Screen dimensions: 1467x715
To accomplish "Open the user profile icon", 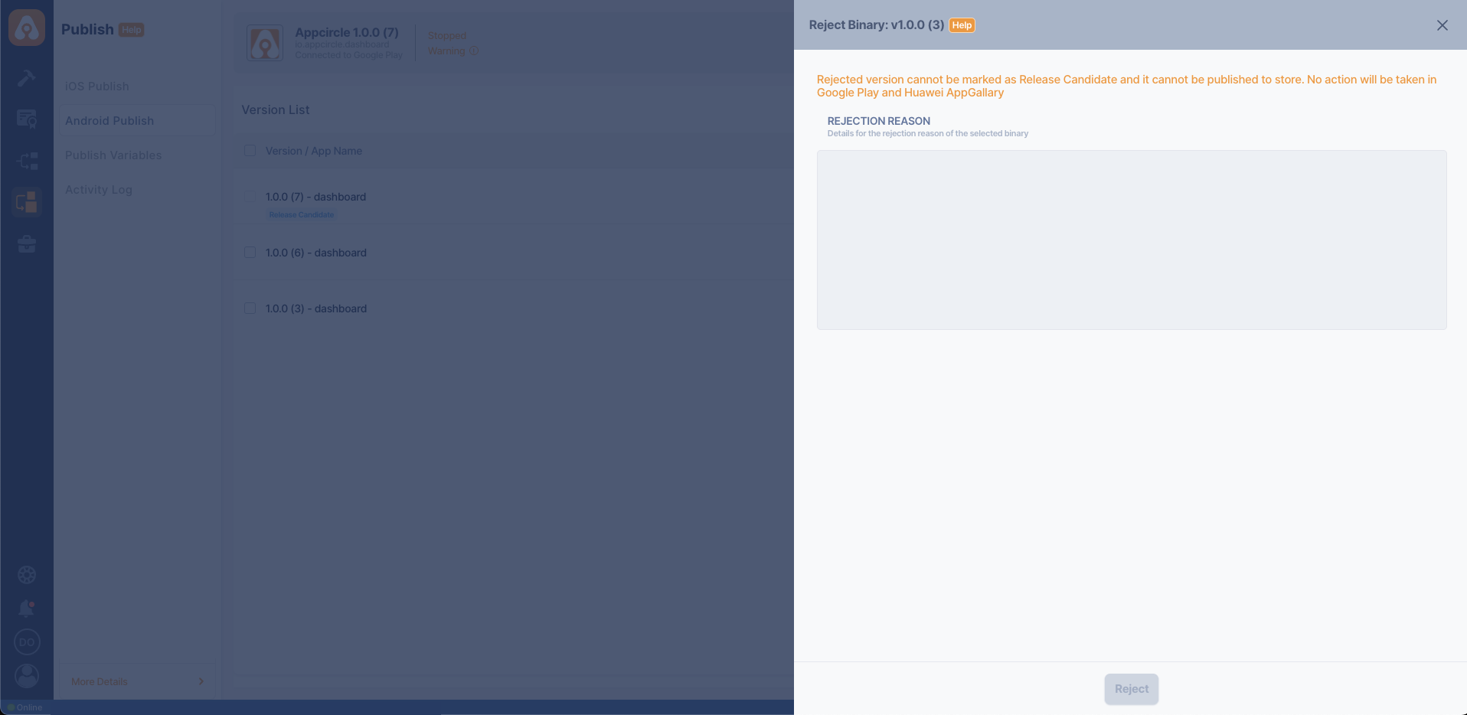I will click(27, 676).
